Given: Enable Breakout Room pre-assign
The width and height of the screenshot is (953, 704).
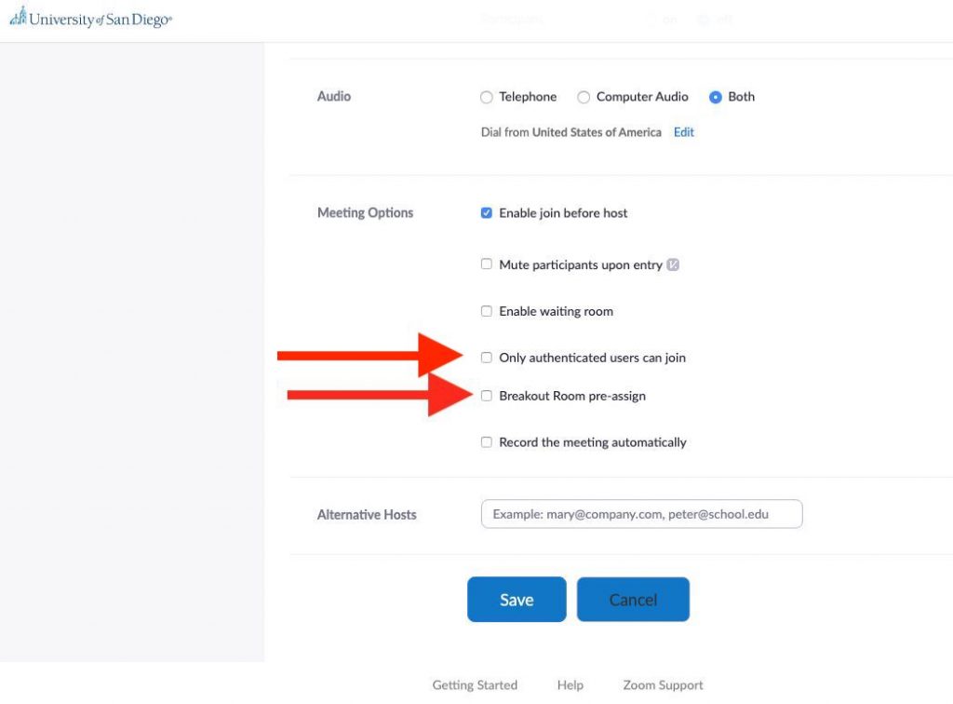Looking at the screenshot, I should tap(486, 396).
